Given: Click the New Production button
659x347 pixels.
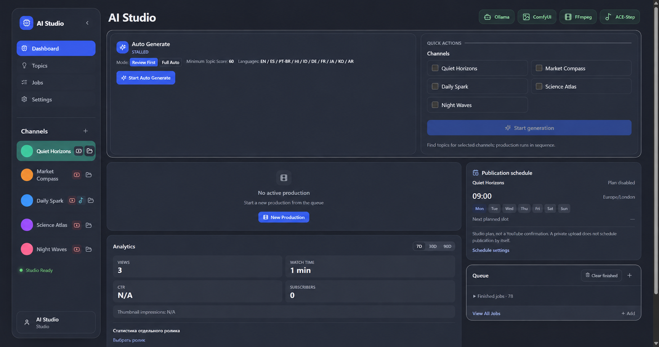Looking at the screenshot, I should point(284,217).
